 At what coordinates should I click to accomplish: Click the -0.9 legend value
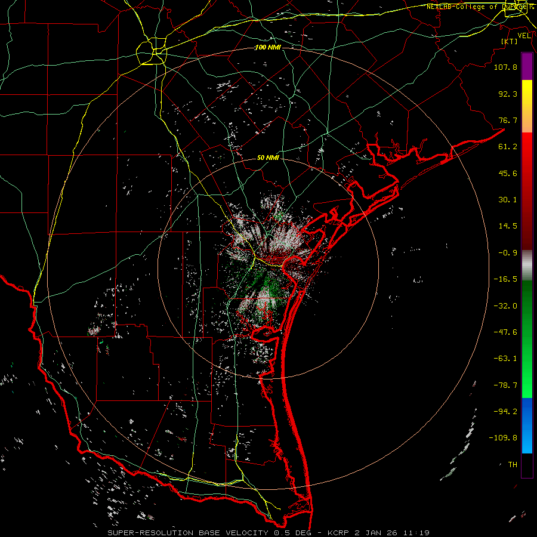(x=508, y=253)
